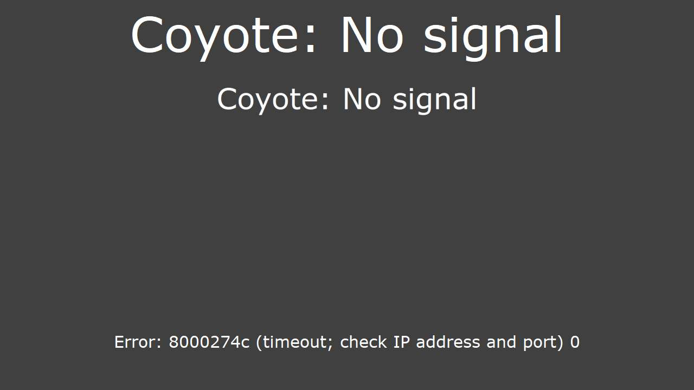Click the word "check" in the error message
The width and height of the screenshot is (694, 390).
click(364, 342)
